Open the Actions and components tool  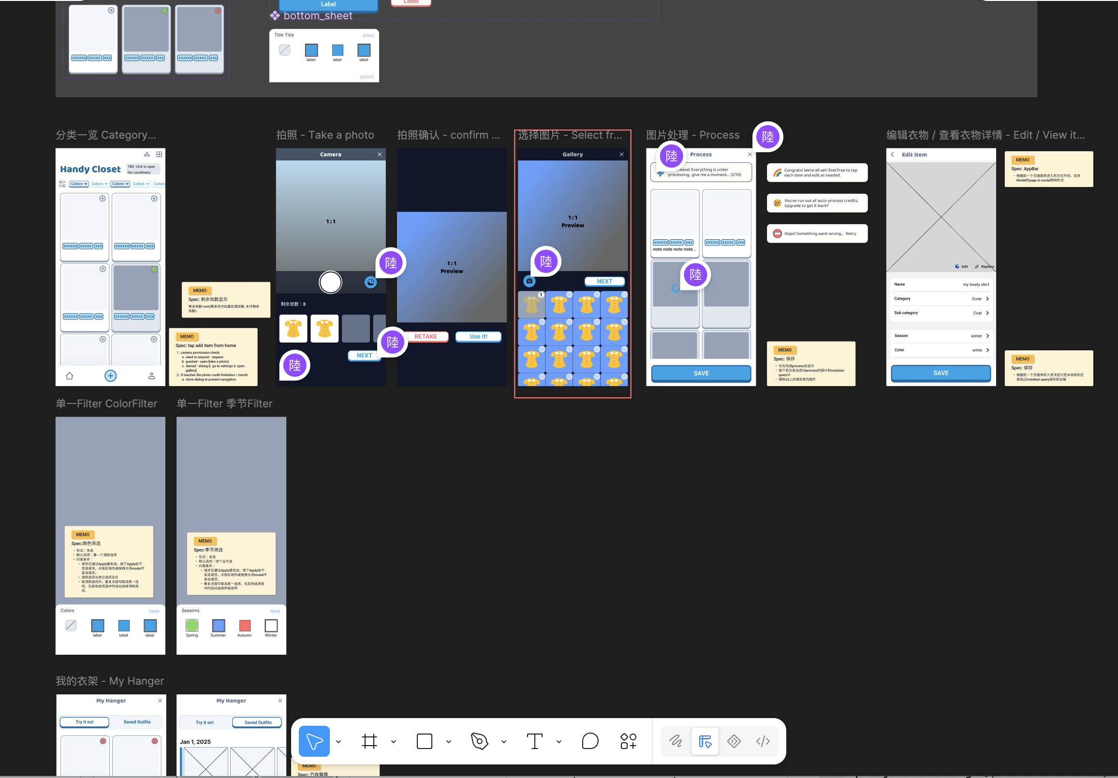(x=628, y=741)
